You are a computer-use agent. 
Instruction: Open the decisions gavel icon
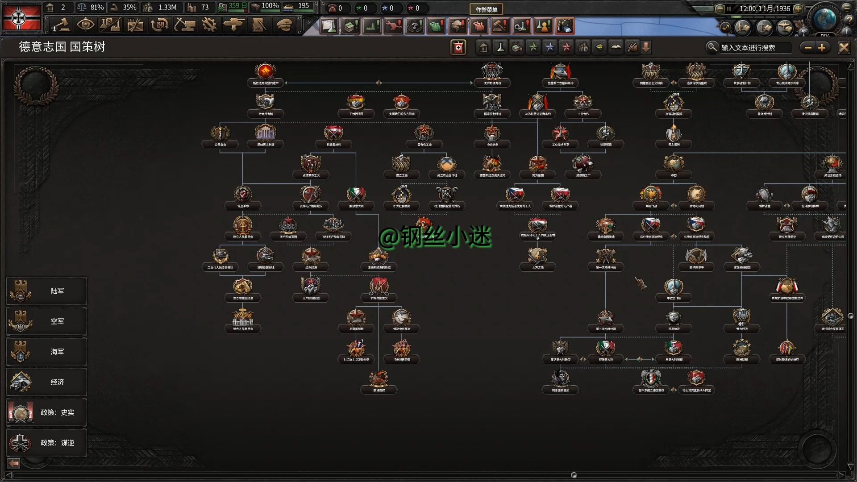pyautogui.click(x=61, y=25)
